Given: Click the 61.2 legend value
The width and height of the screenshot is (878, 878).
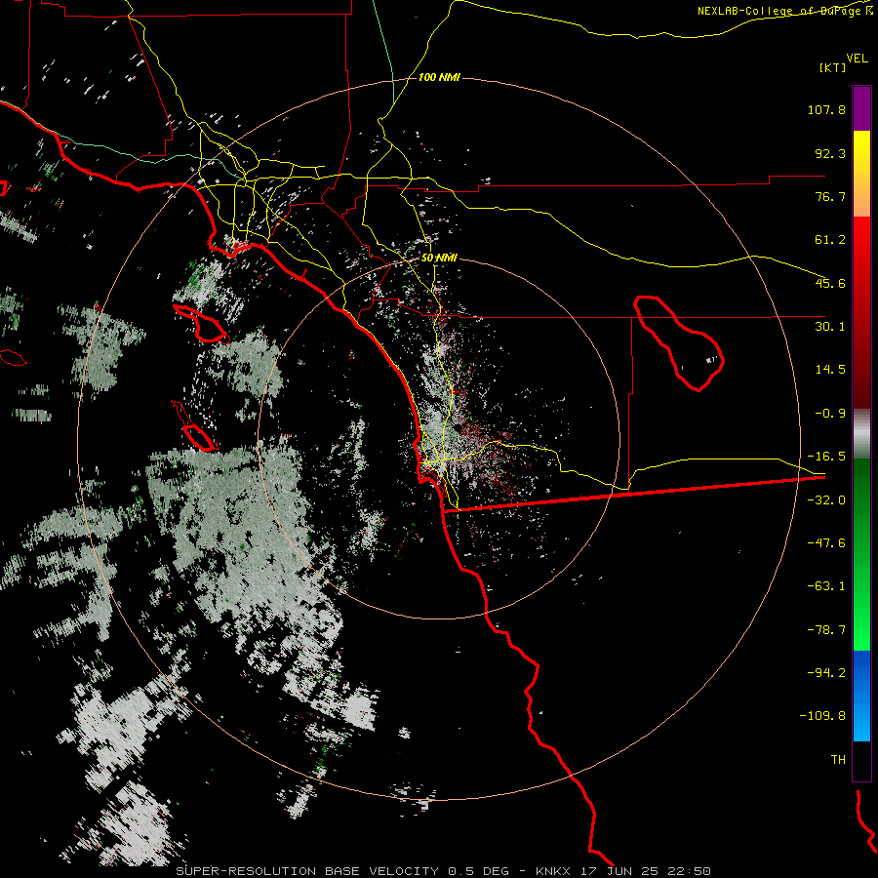Looking at the screenshot, I should pyautogui.click(x=830, y=240).
